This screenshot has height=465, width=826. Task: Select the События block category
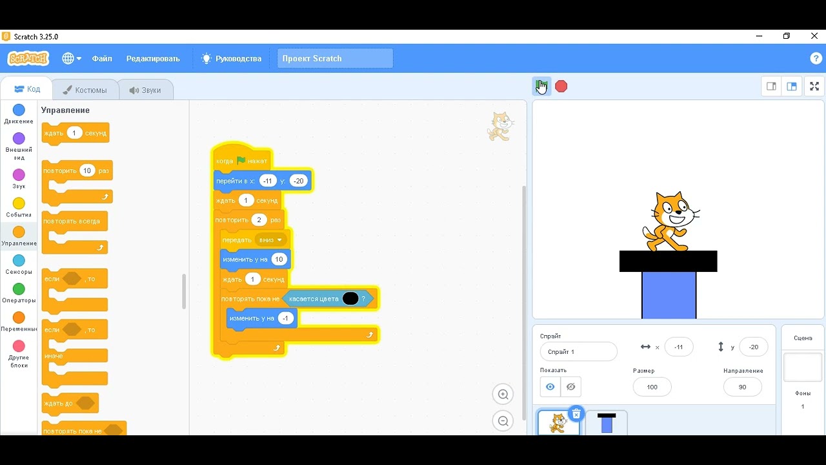(19, 207)
